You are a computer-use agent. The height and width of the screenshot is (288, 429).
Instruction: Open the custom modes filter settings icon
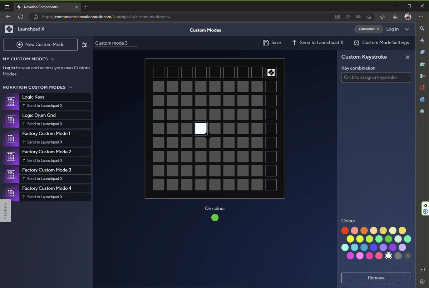pos(84,45)
